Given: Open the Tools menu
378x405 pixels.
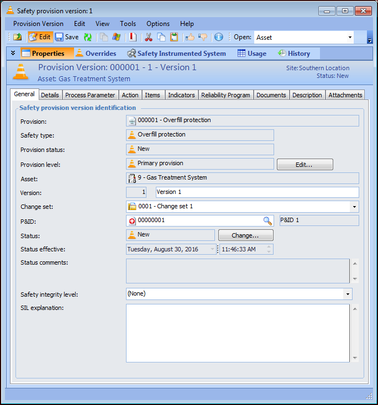Looking at the screenshot, I should point(128,24).
